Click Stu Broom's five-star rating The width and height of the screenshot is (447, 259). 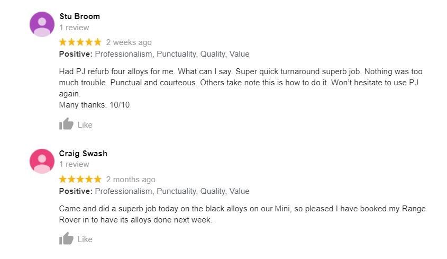click(x=80, y=42)
